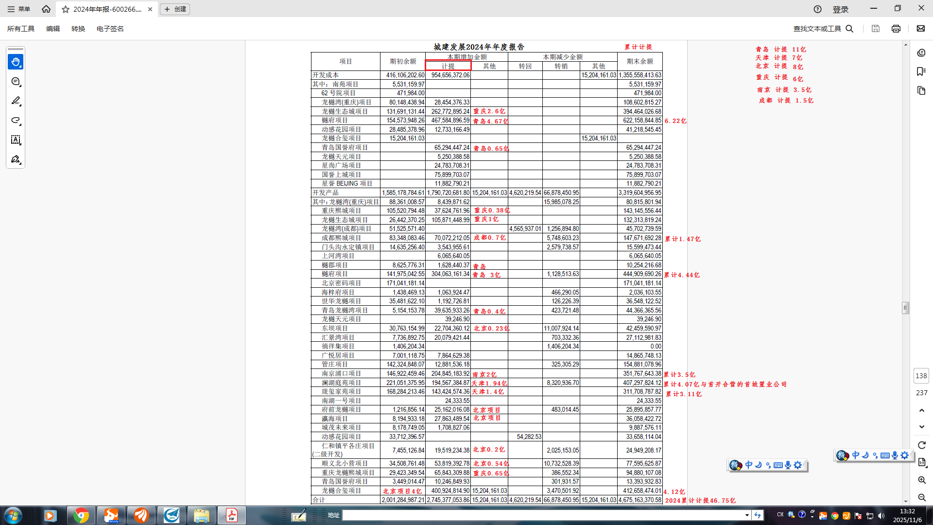The height and width of the screenshot is (525, 933).
Task: Open the bookmarks panel on right
Action: pyautogui.click(x=921, y=71)
